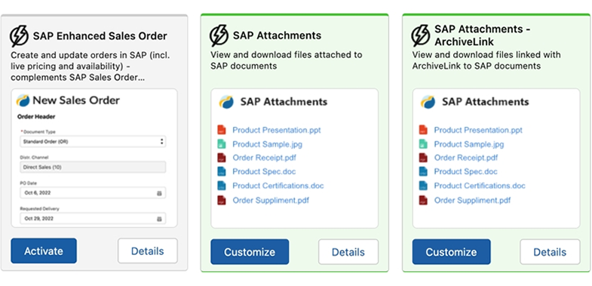Open the Document Type dropdown Standard Order (OR)
The height and width of the screenshot is (286, 592).
tap(93, 142)
